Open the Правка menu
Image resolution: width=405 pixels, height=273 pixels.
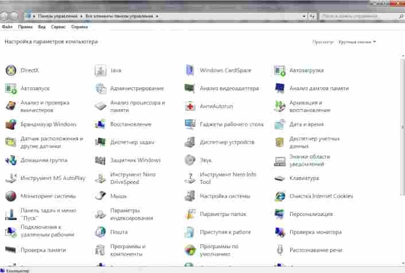(25, 26)
